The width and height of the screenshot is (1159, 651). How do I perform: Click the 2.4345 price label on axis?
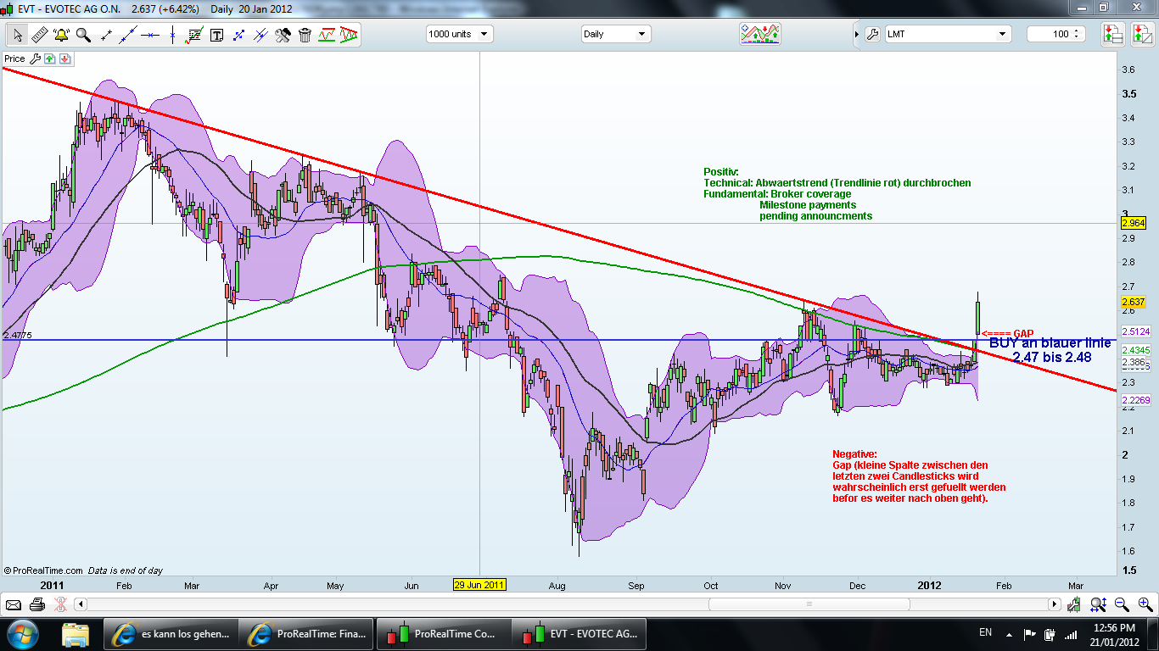(x=1135, y=350)
